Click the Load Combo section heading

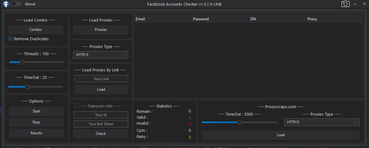tap(36, 20)
